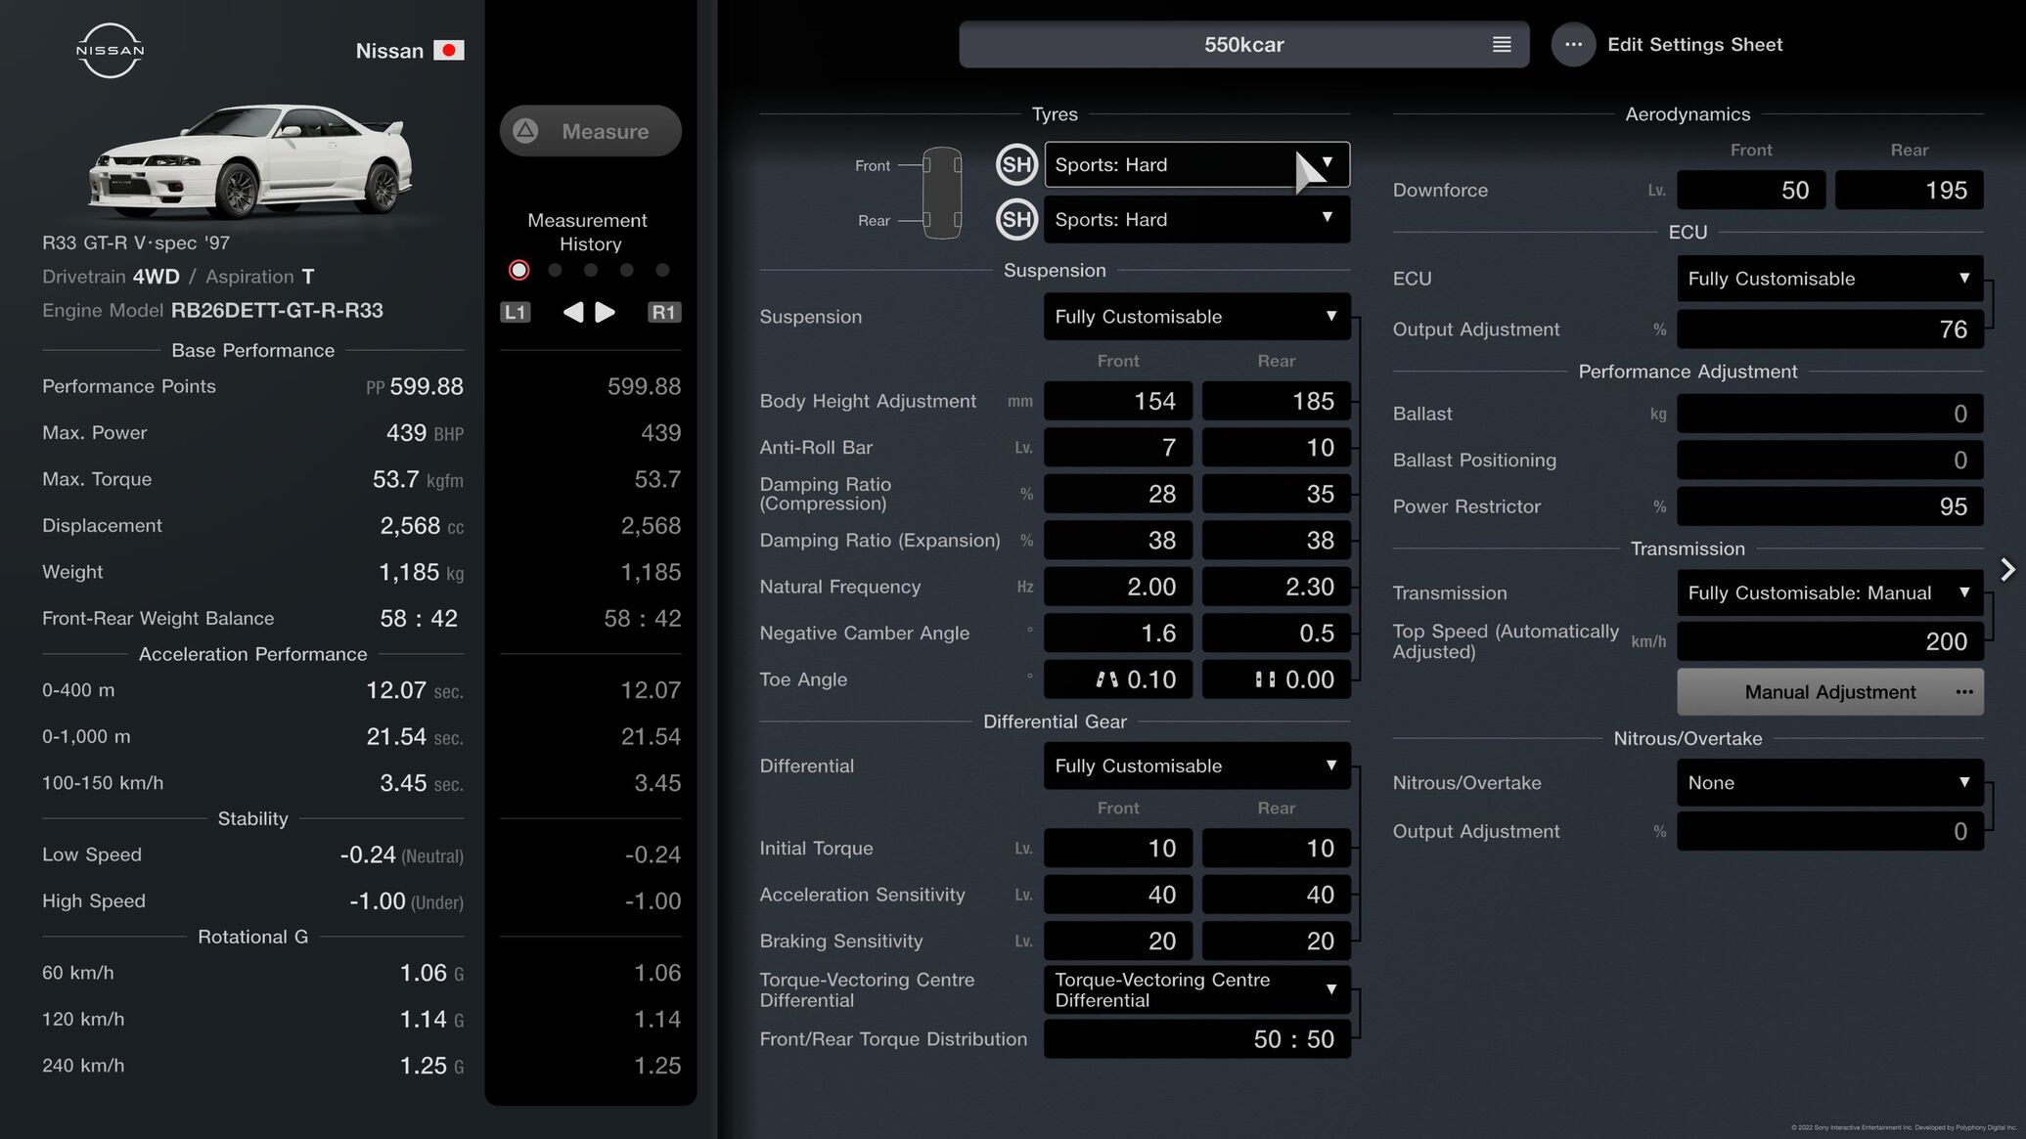Click the Manual Adjustment button
Image resolution: width=2026 pixels, height=1139 pixels.
[1829, 692]
